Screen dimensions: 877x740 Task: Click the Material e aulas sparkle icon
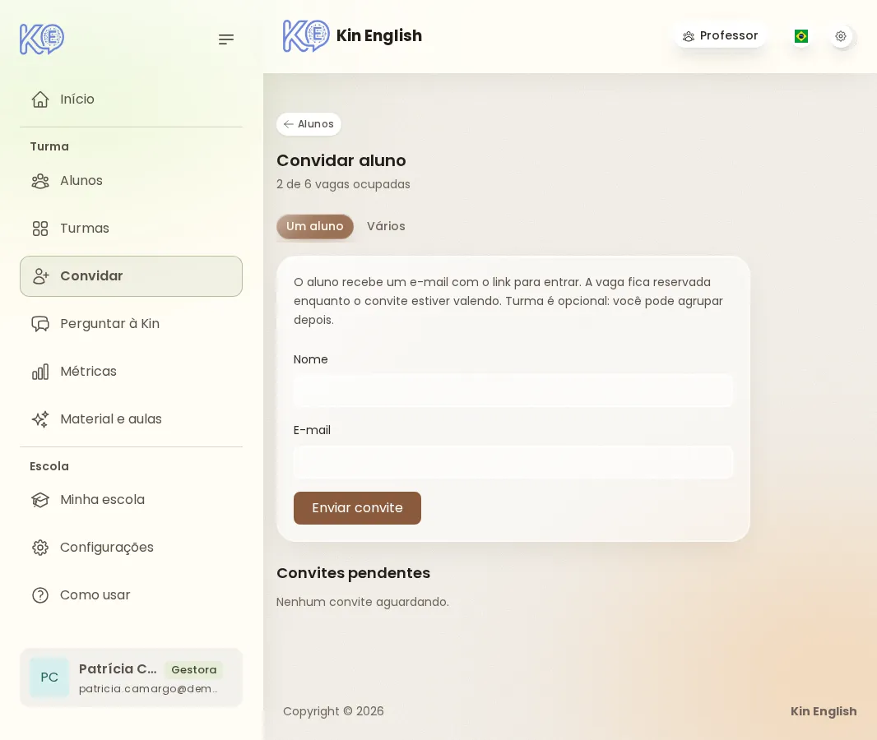tap(40, 419)
